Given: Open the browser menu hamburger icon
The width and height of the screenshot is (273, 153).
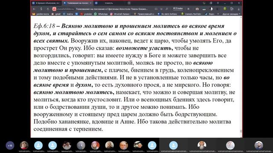Looking at the screenshot, I should tap(218, 3).
